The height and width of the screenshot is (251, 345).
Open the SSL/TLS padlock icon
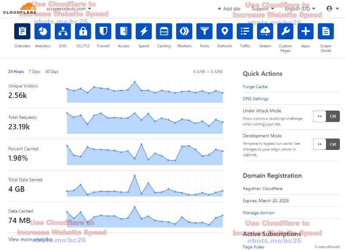point(83,31)
